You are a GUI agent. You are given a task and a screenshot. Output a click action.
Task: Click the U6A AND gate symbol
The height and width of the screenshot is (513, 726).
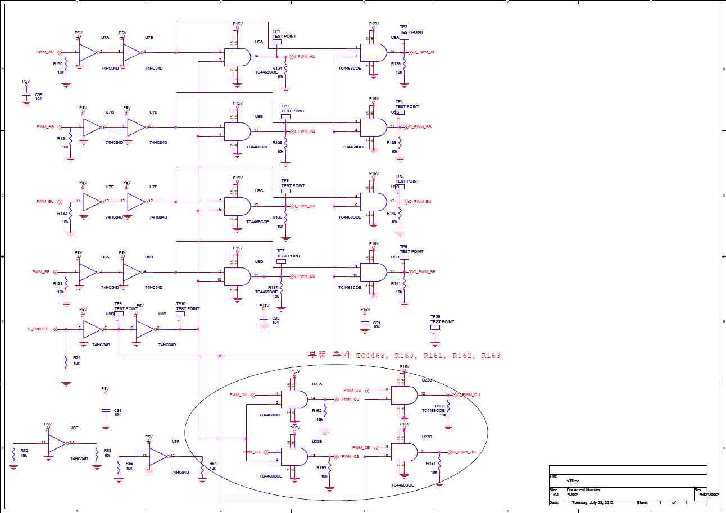tap(237, 57)
